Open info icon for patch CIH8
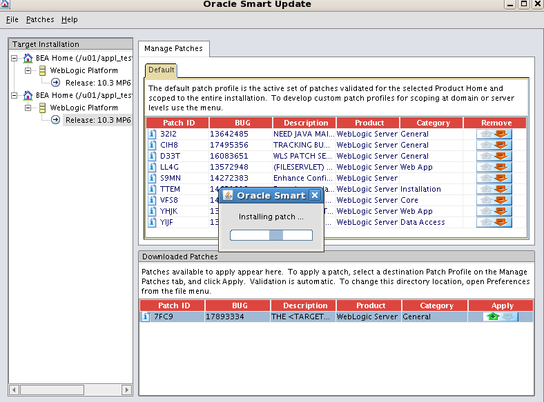The height and width of the screenshot is (402, 544). point(152,145)
